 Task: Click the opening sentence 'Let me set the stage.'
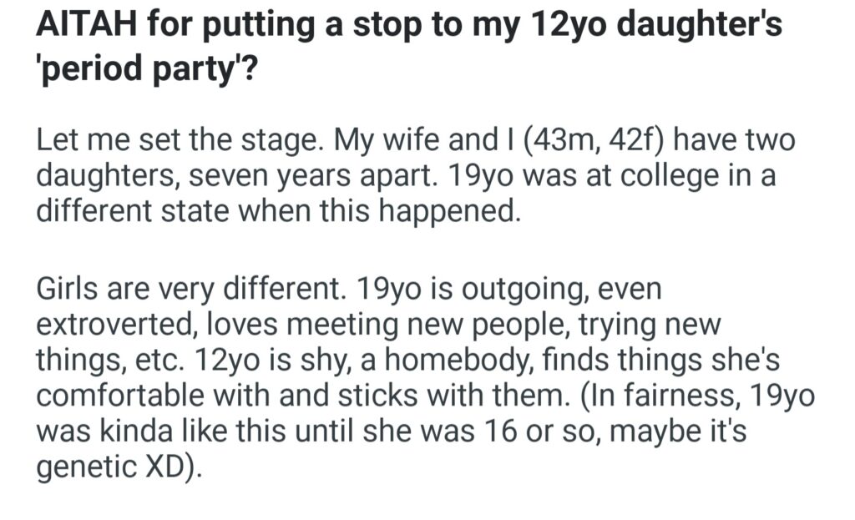[180, 143]
